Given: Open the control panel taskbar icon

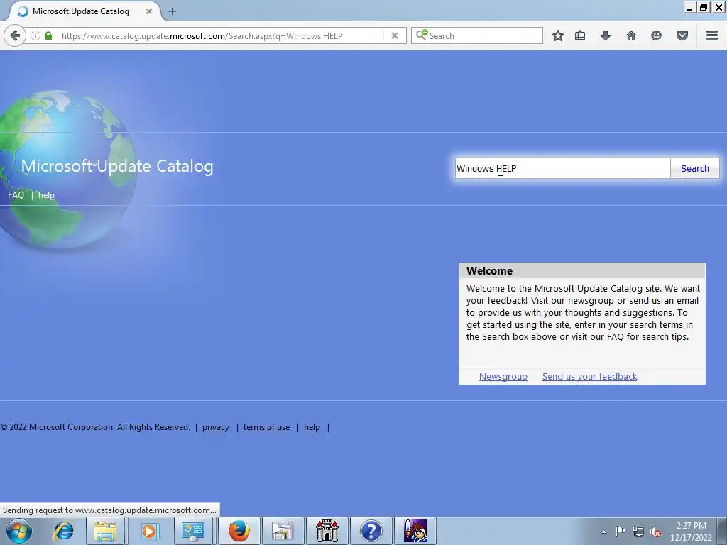Looking at the screenshot, I should pyautogui.click(x=193, y=531).
